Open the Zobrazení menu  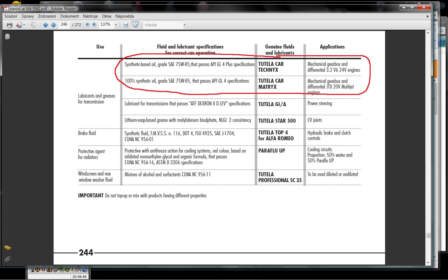[x=47, y=16]
